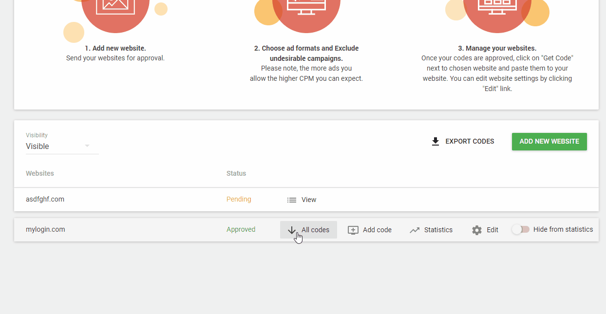Click the Statistics trend-line icon
This screenshot has width=606, height=314.
pyautogui.click(x=415, y=230)
